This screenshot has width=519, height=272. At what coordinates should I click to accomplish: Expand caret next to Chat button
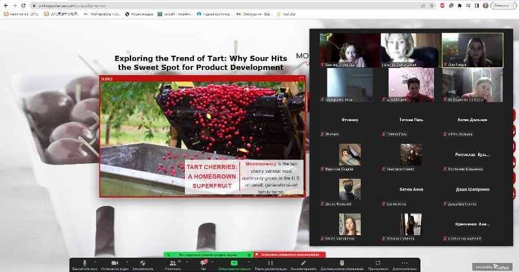(212, 262)
